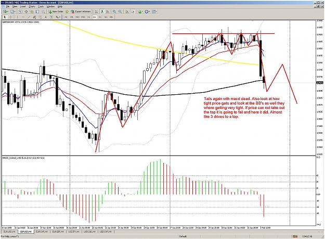Toggle Expert Advisors on or off
The width and height of the screenshot is (325, 239).
81,11
